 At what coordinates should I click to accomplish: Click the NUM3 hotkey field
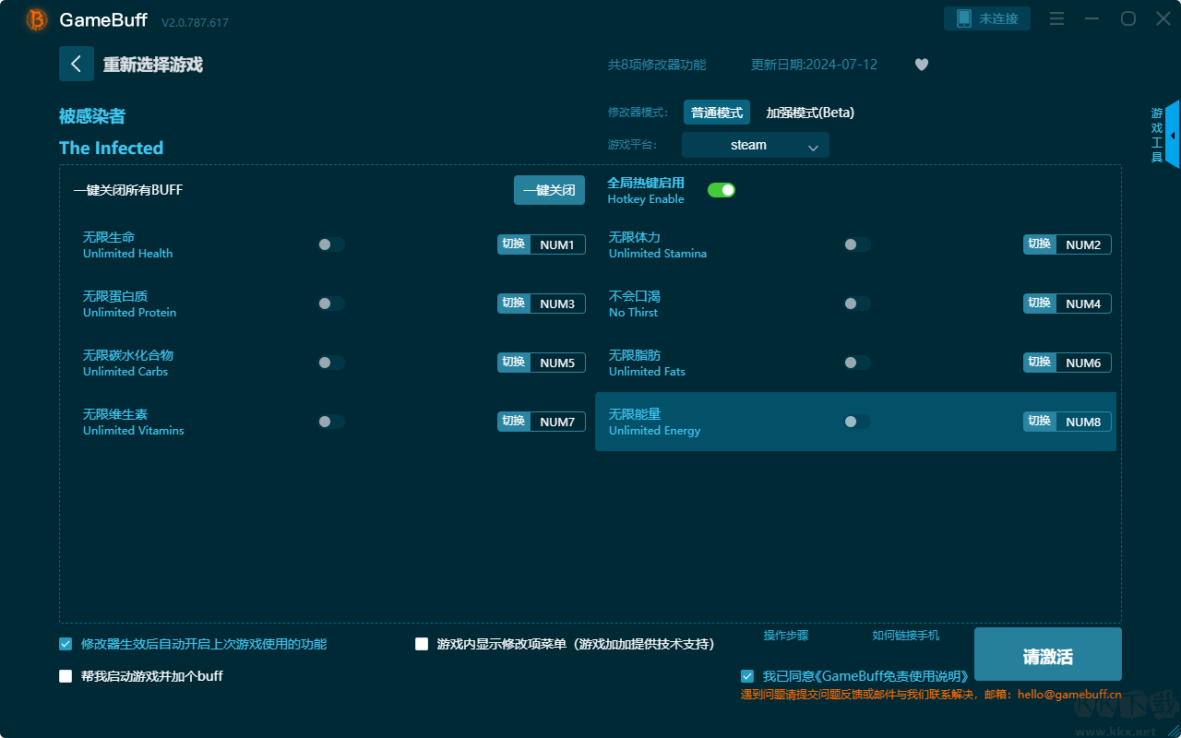(557, 304)
